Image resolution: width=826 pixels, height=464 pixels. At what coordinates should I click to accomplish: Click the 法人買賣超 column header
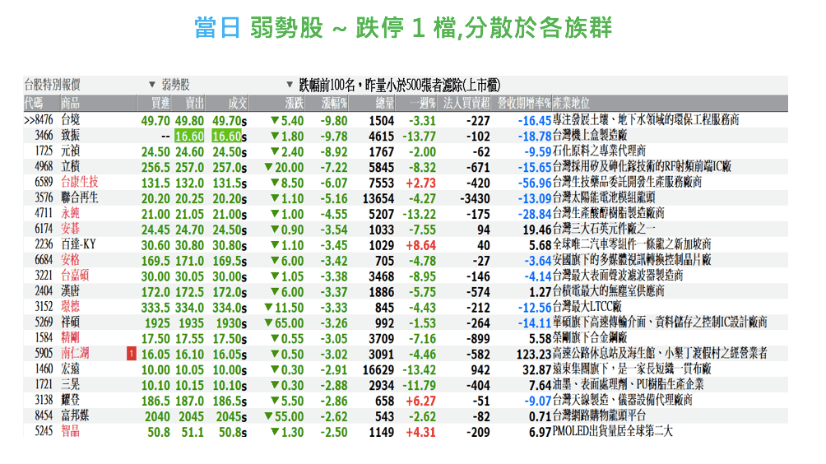click(x=466, y=103)
